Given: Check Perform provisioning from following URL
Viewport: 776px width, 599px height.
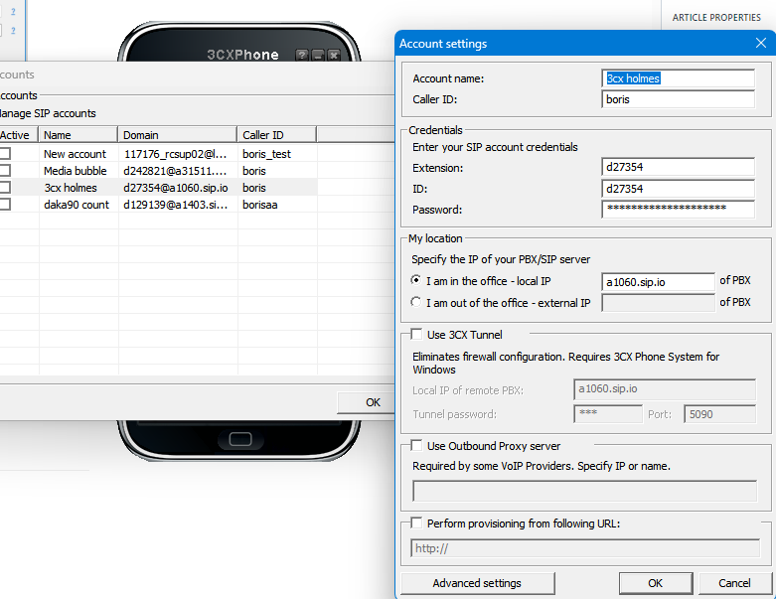Looking at the screenshot, I should [x=416, y=523].
